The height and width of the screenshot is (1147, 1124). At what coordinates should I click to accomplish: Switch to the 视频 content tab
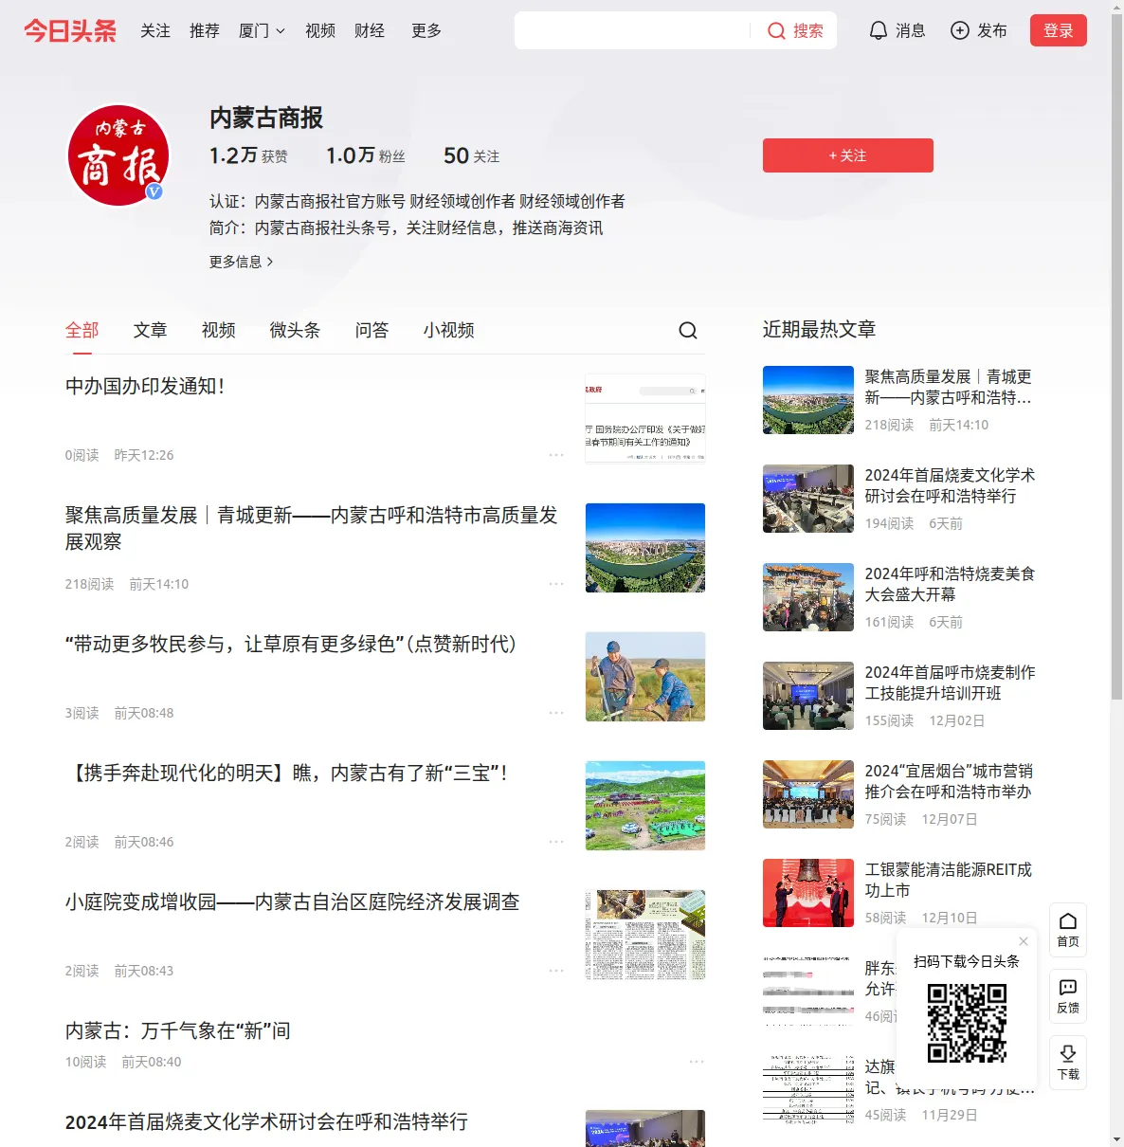point(219,330)
